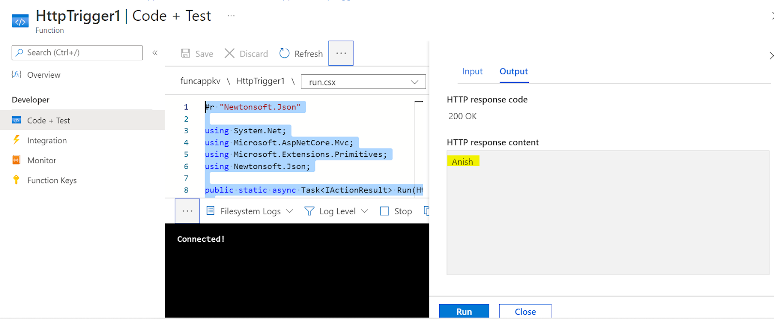Refresh the code editor
Viewport: 774px width, 319px height.
301,54
